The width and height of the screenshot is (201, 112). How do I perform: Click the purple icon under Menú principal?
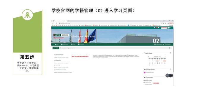[145, 73]
